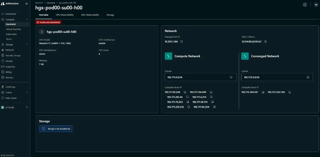320x157 pixels.
Task: Copy the MAC address 52:54:00:d3:93:b7
Action: pyautogui.click(x=265, y=42)
